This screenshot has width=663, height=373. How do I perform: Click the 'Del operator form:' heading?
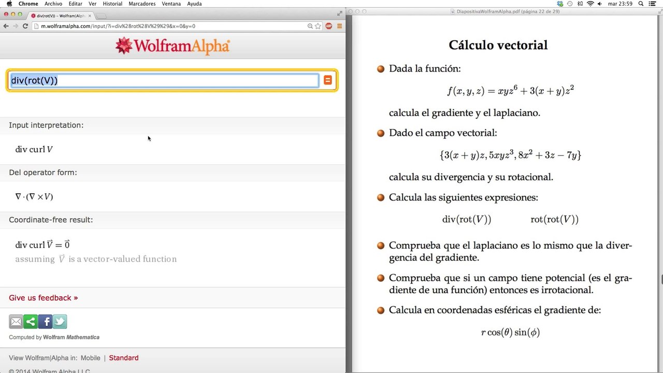(43, 173)
